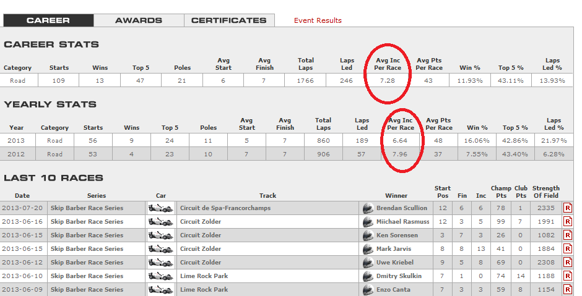Click car icon in the 2013-07-20 race row
This screenshot has height=296, width=582.
point(161,208)
